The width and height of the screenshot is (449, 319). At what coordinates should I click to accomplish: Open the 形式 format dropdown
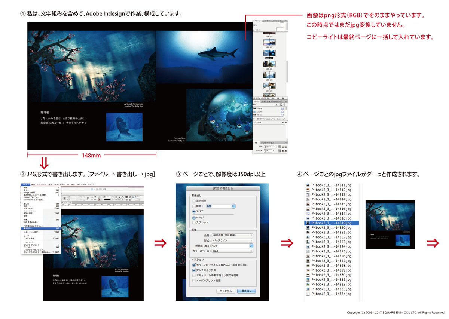[232, 240]
